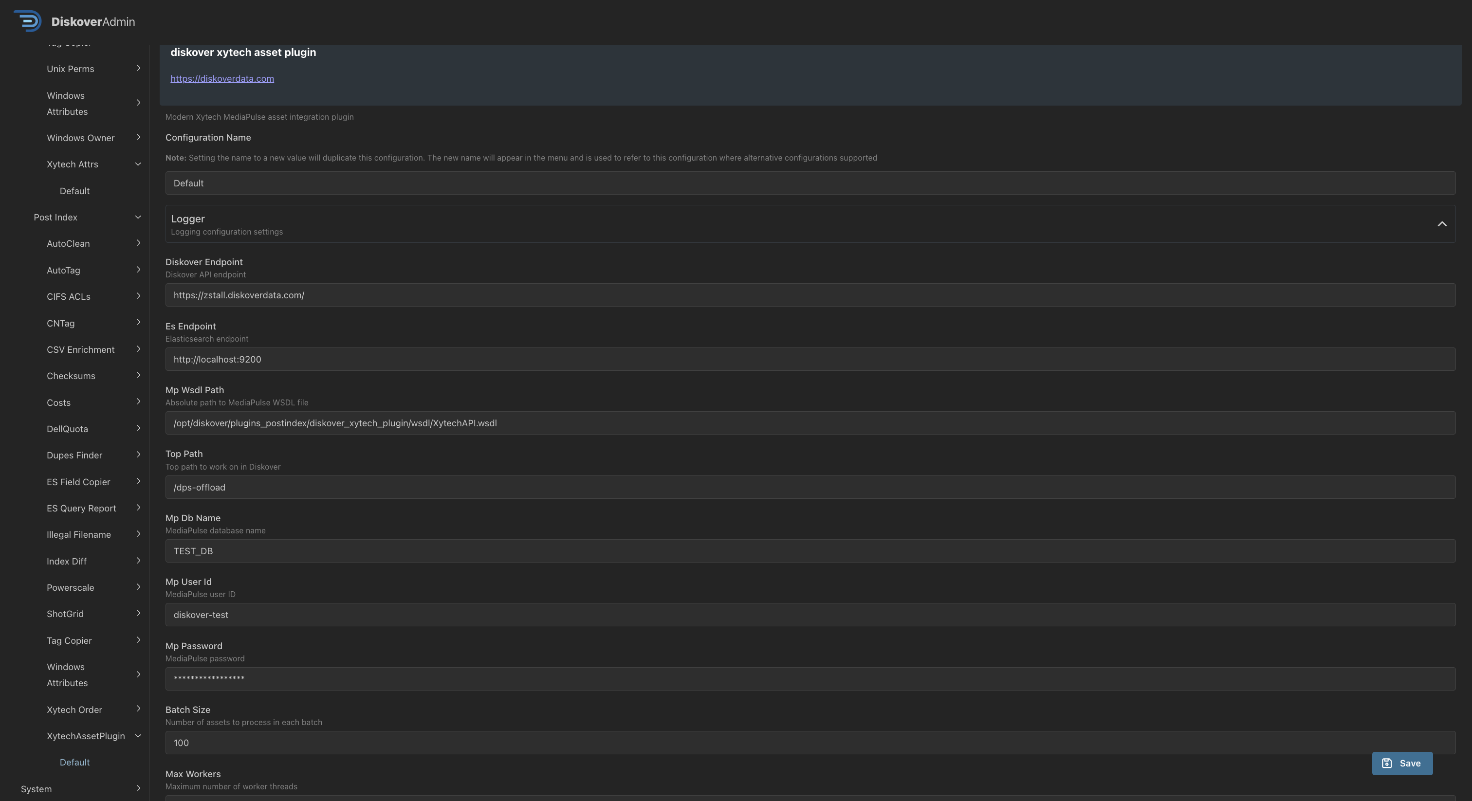Open Checksums menu item
This screenshot has height=801, width=1472.
tap(94, 376)
